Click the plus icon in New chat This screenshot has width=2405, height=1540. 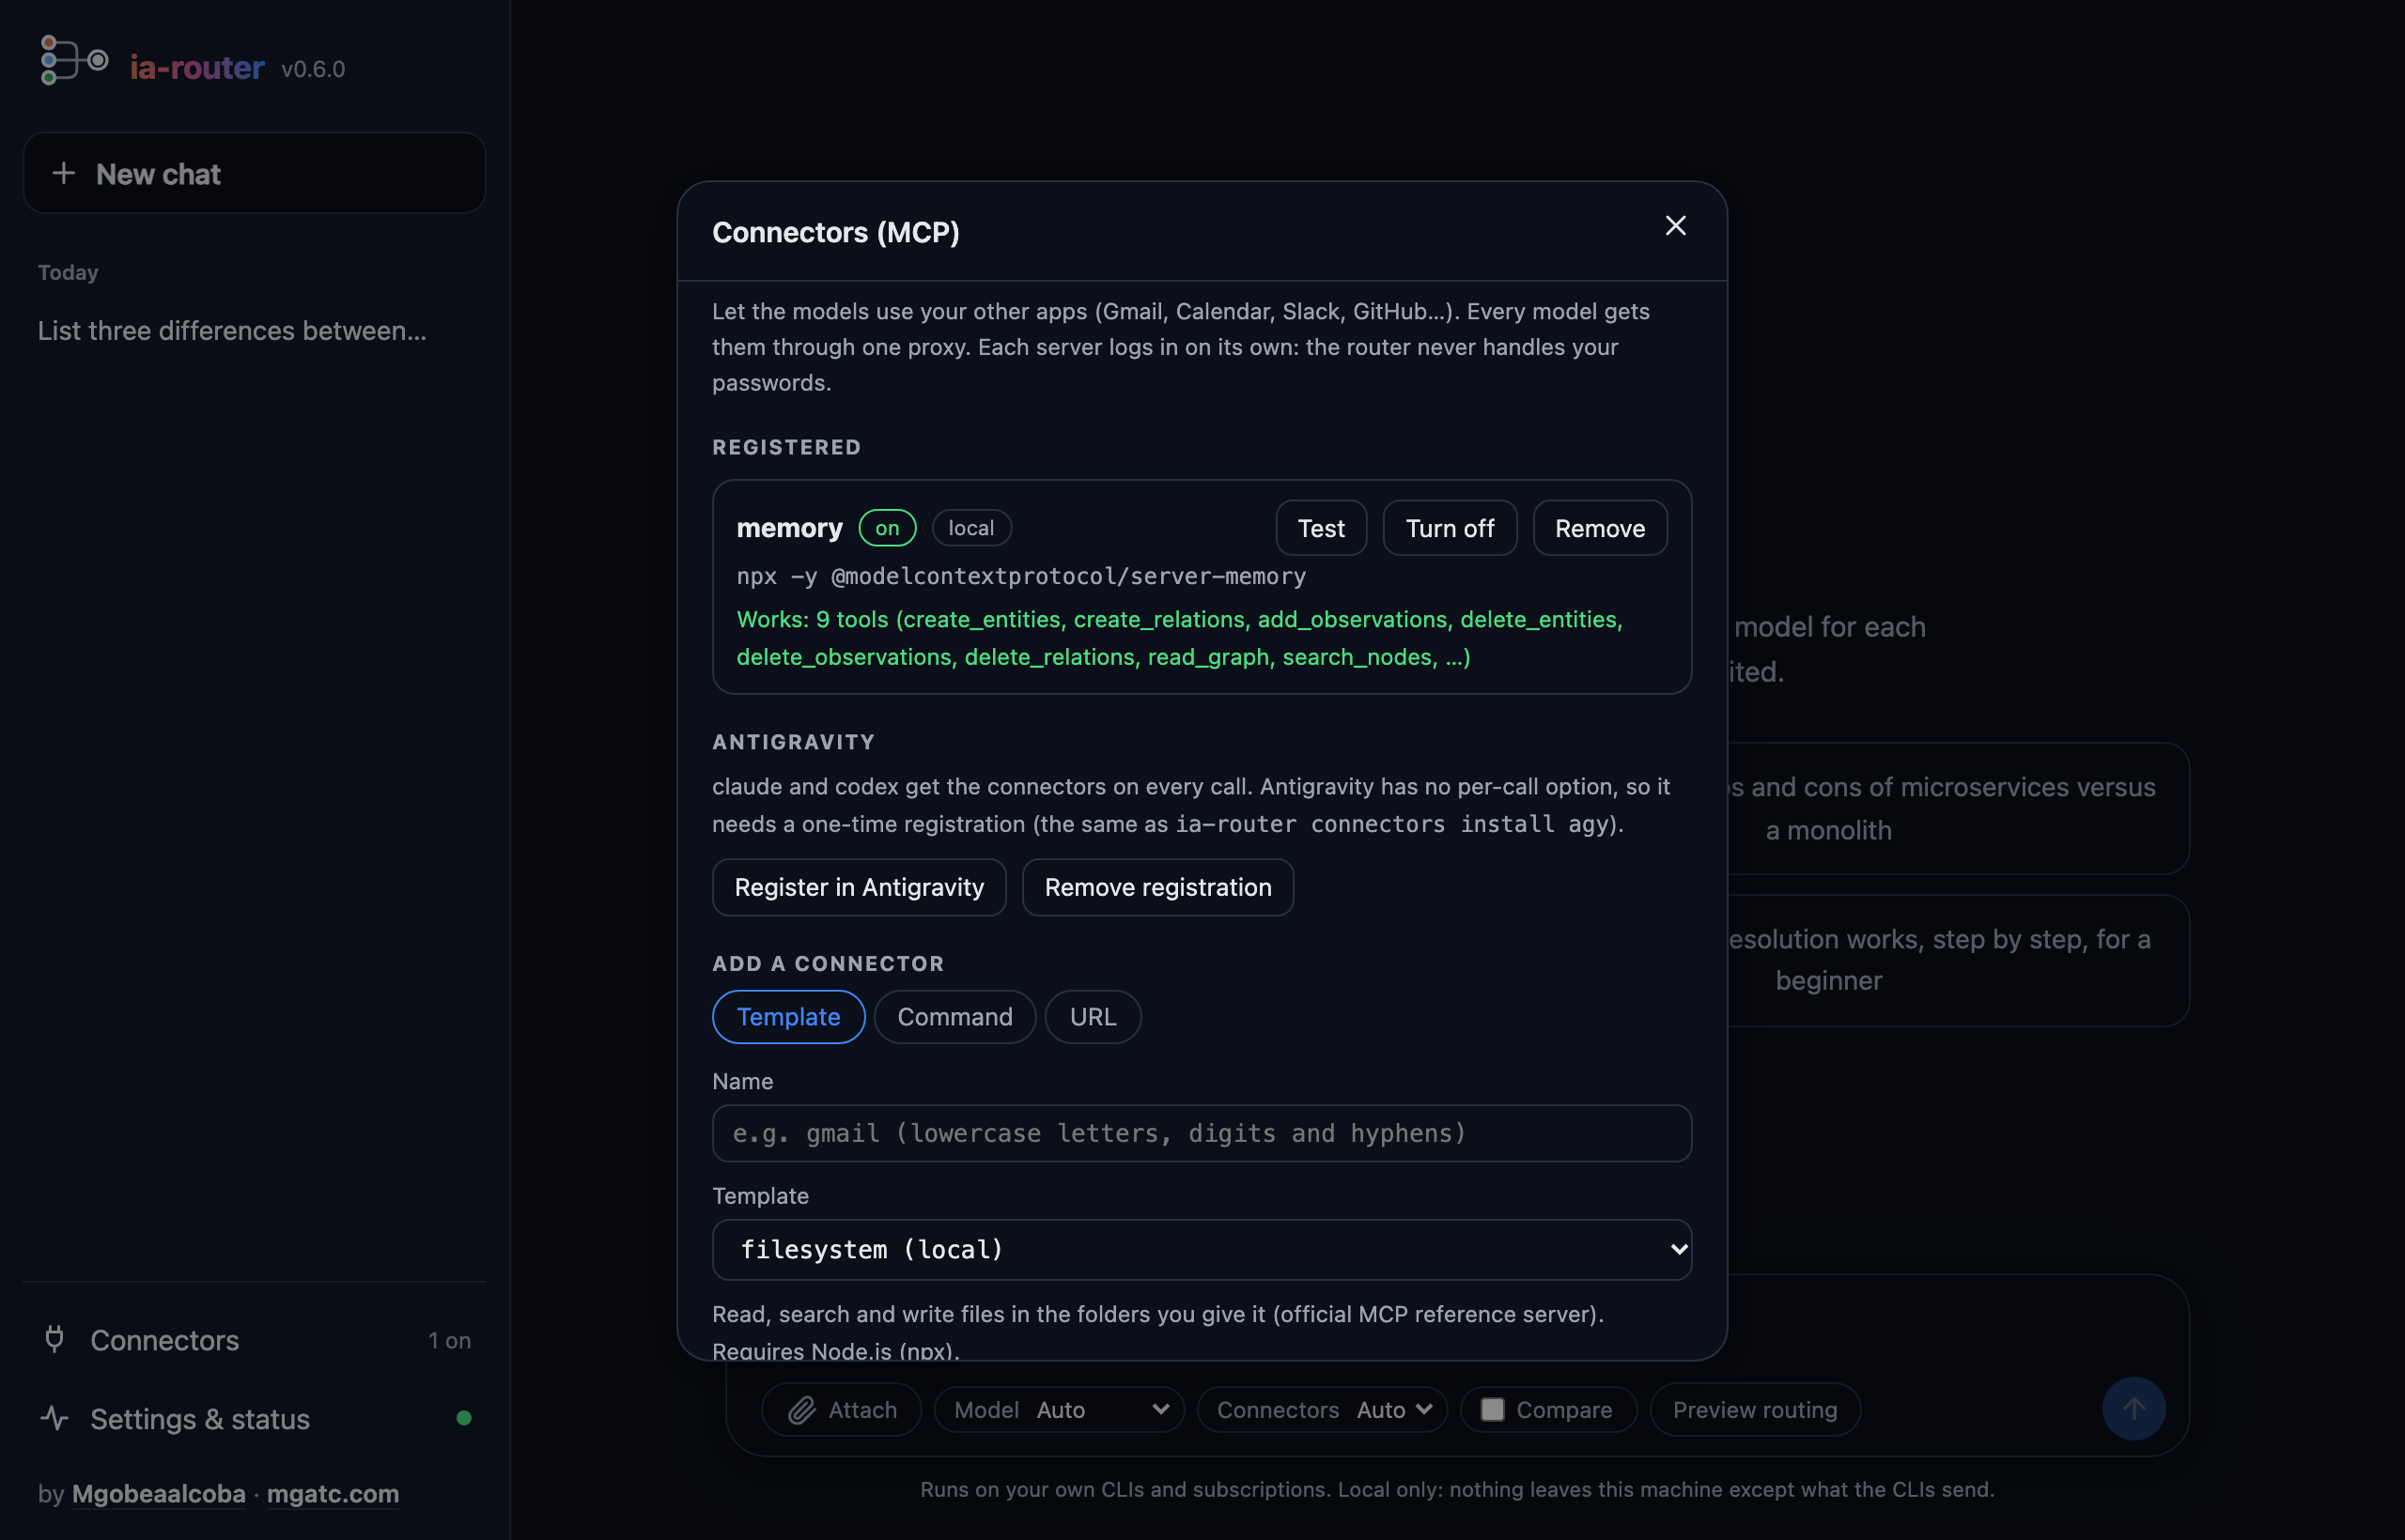pyautogui.click(x=64, y=173)
